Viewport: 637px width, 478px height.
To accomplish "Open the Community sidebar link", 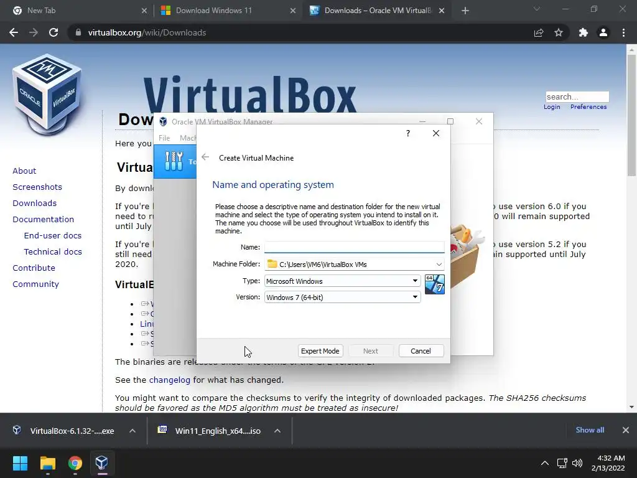I will pos(35,284).
